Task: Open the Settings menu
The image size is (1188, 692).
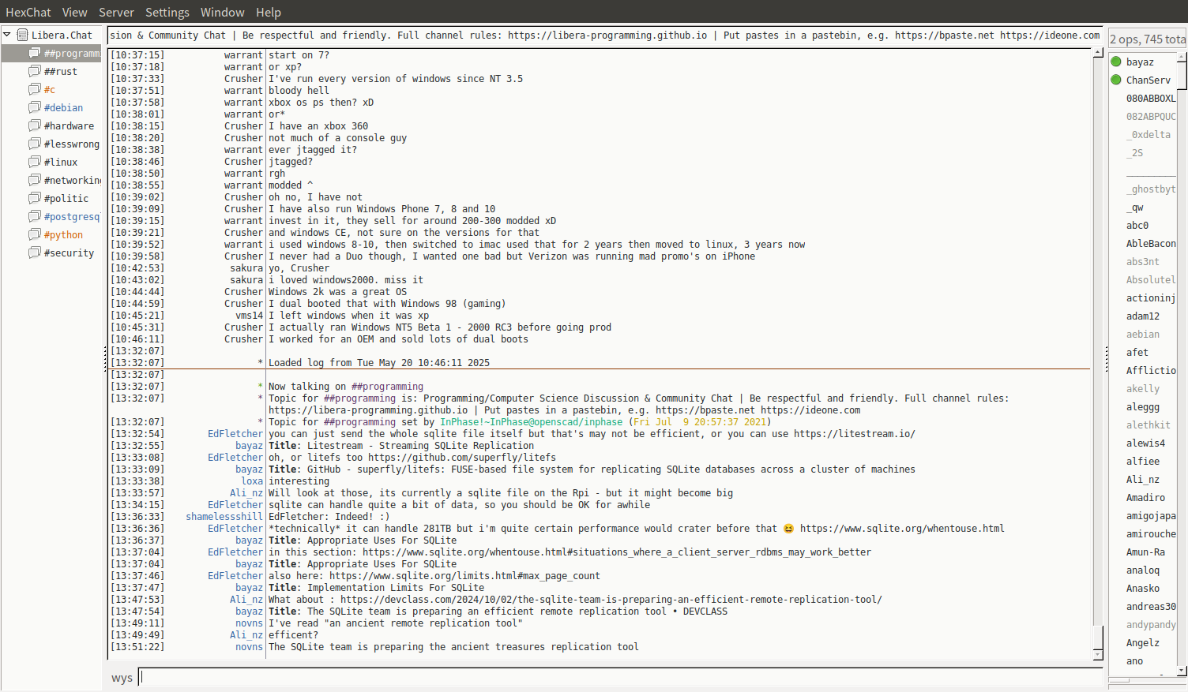Action: coord(167,12)
